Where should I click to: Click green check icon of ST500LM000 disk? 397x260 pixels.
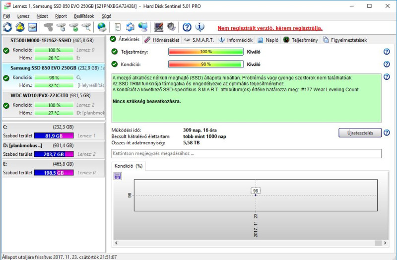[x=6, y=51]
